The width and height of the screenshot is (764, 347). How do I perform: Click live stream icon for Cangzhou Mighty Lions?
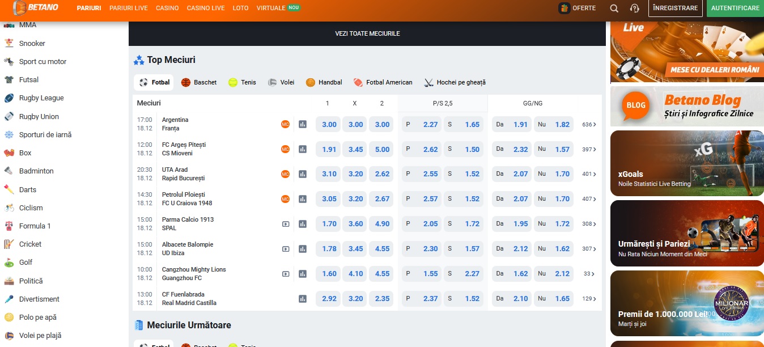point(286,274)
